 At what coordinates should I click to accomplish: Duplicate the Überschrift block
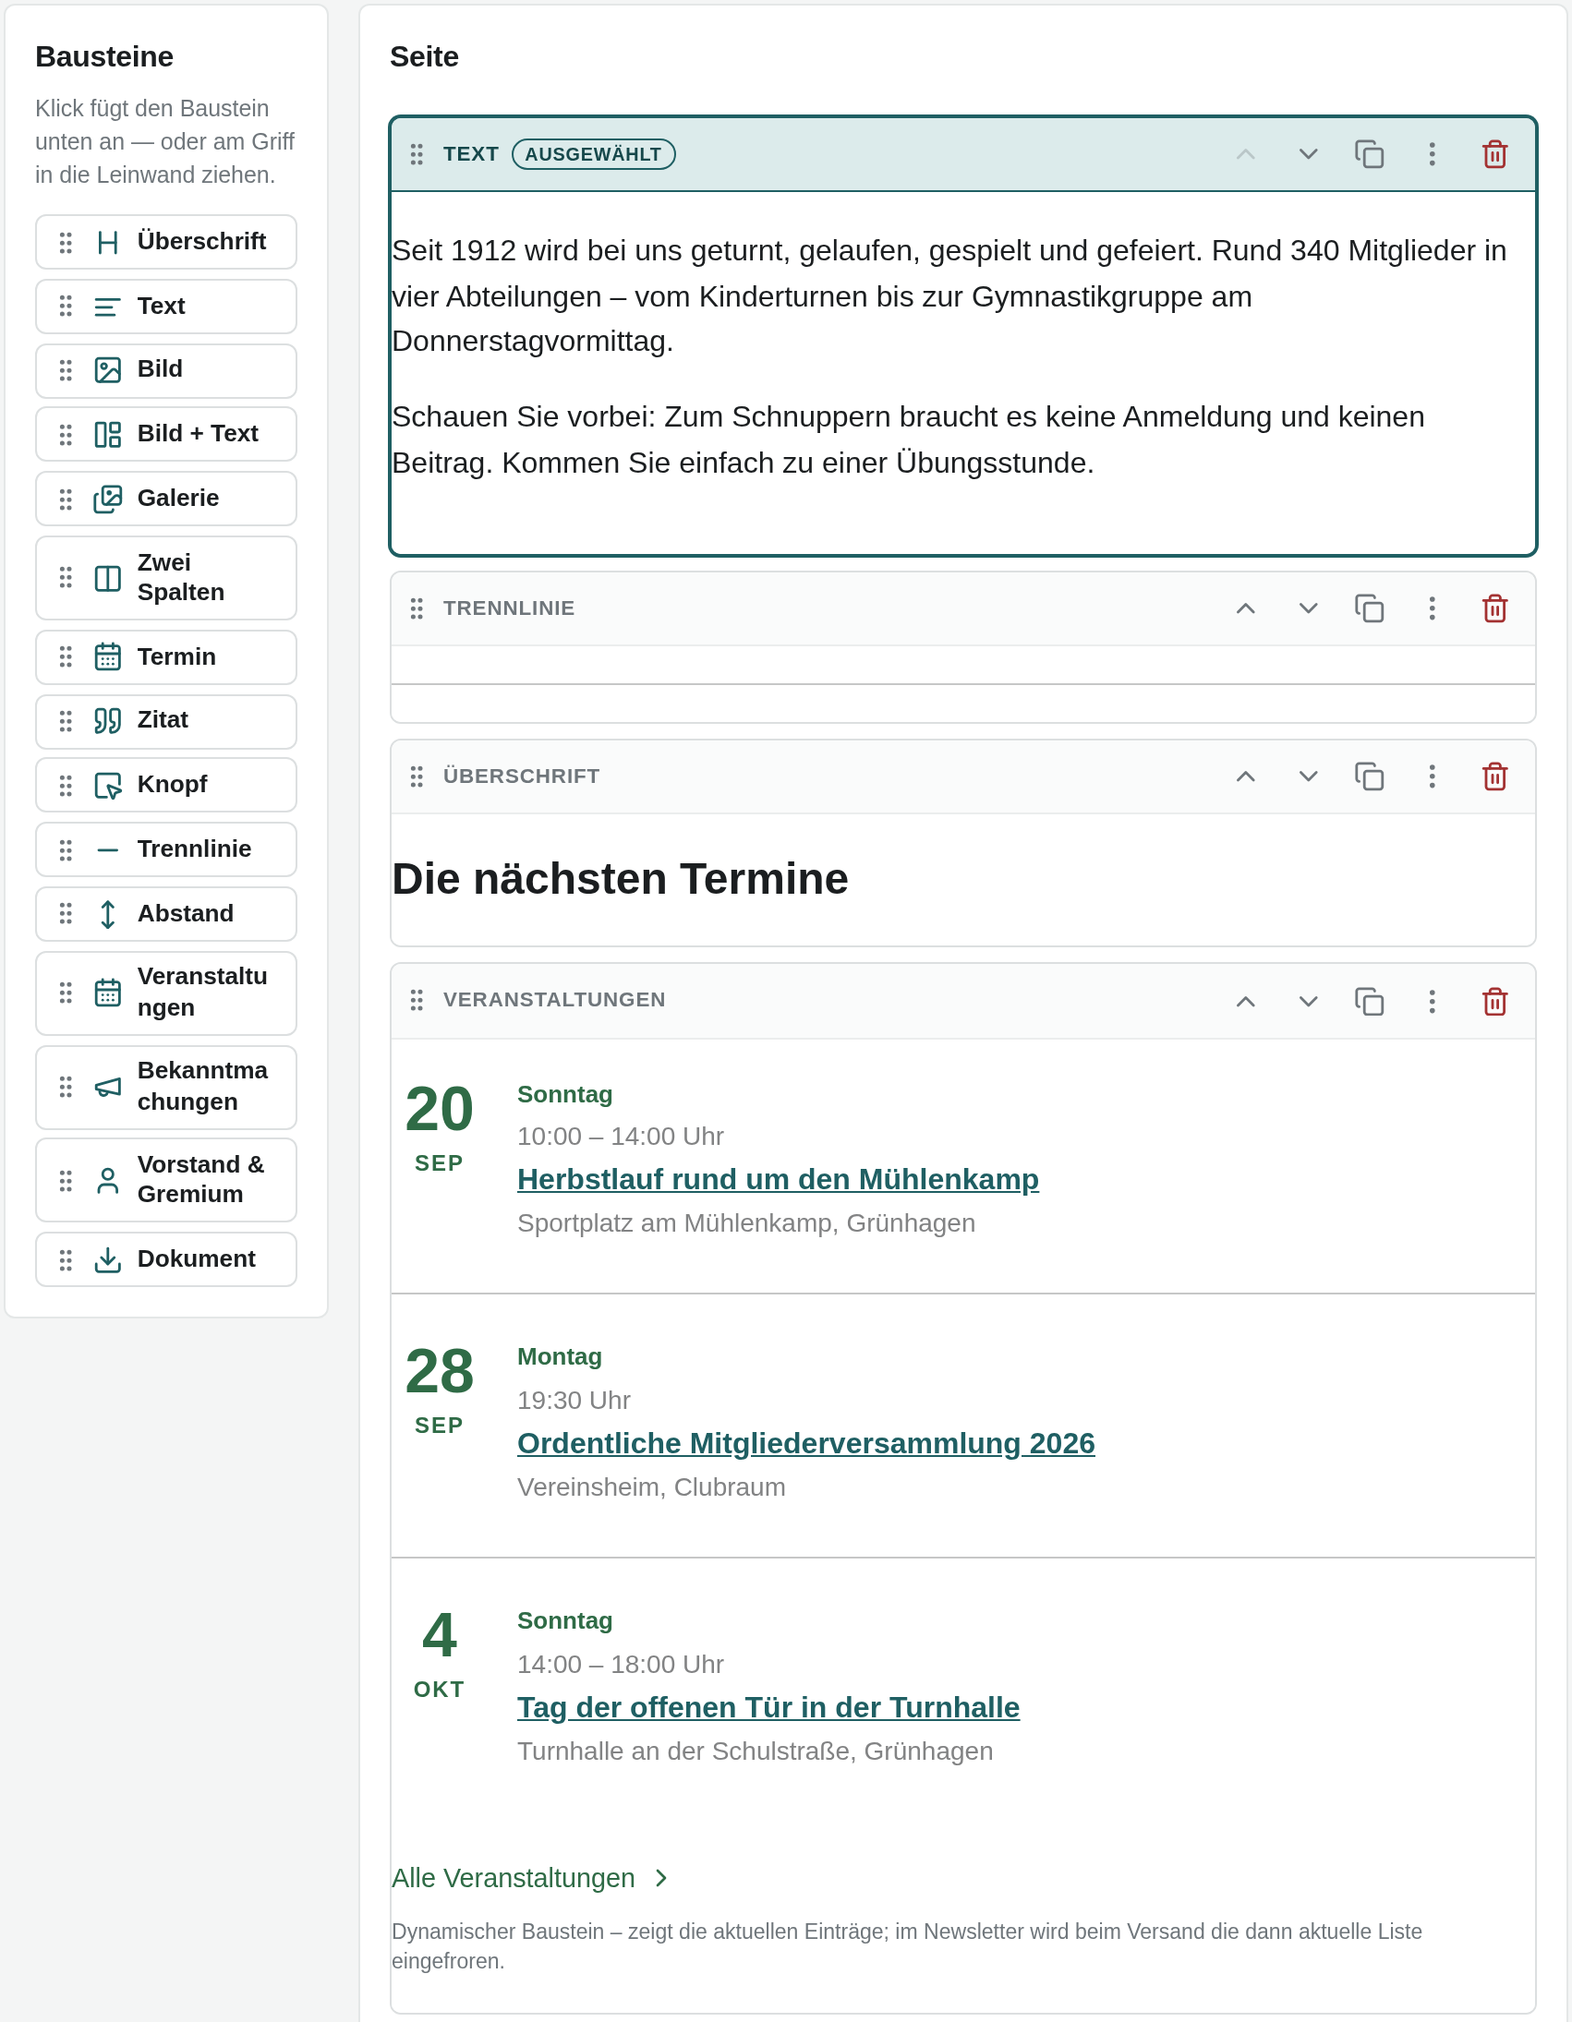click(1369, 776)
